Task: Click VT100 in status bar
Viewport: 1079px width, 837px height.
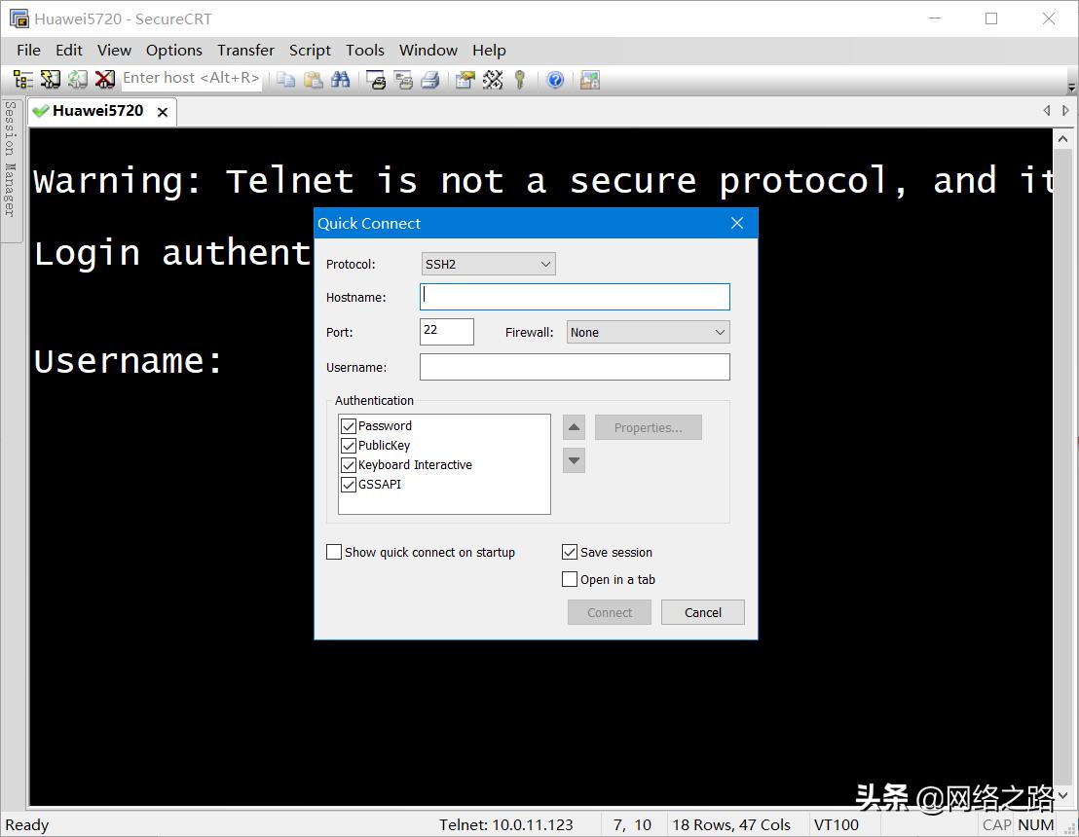Action: click(837, 824)
